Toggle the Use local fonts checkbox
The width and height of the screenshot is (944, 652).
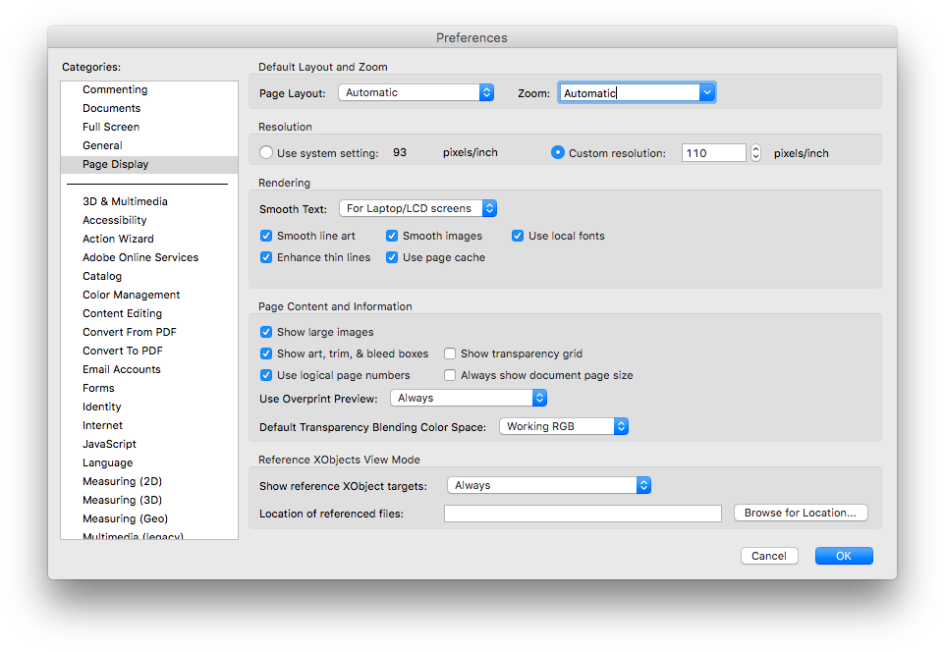click(x=518, y=236)
